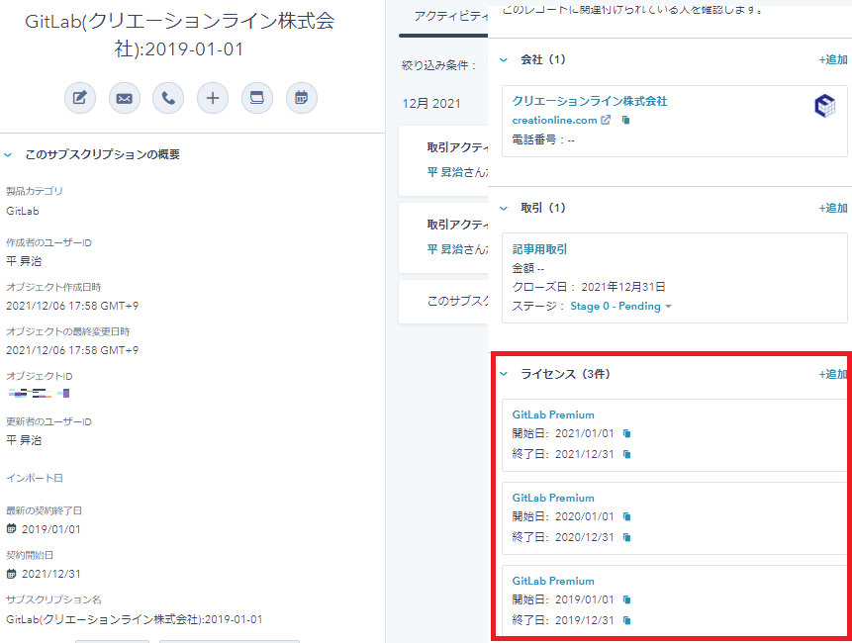
Task: Schedule a meeting with the calendar icon
Action: click(x=302, y=98)
